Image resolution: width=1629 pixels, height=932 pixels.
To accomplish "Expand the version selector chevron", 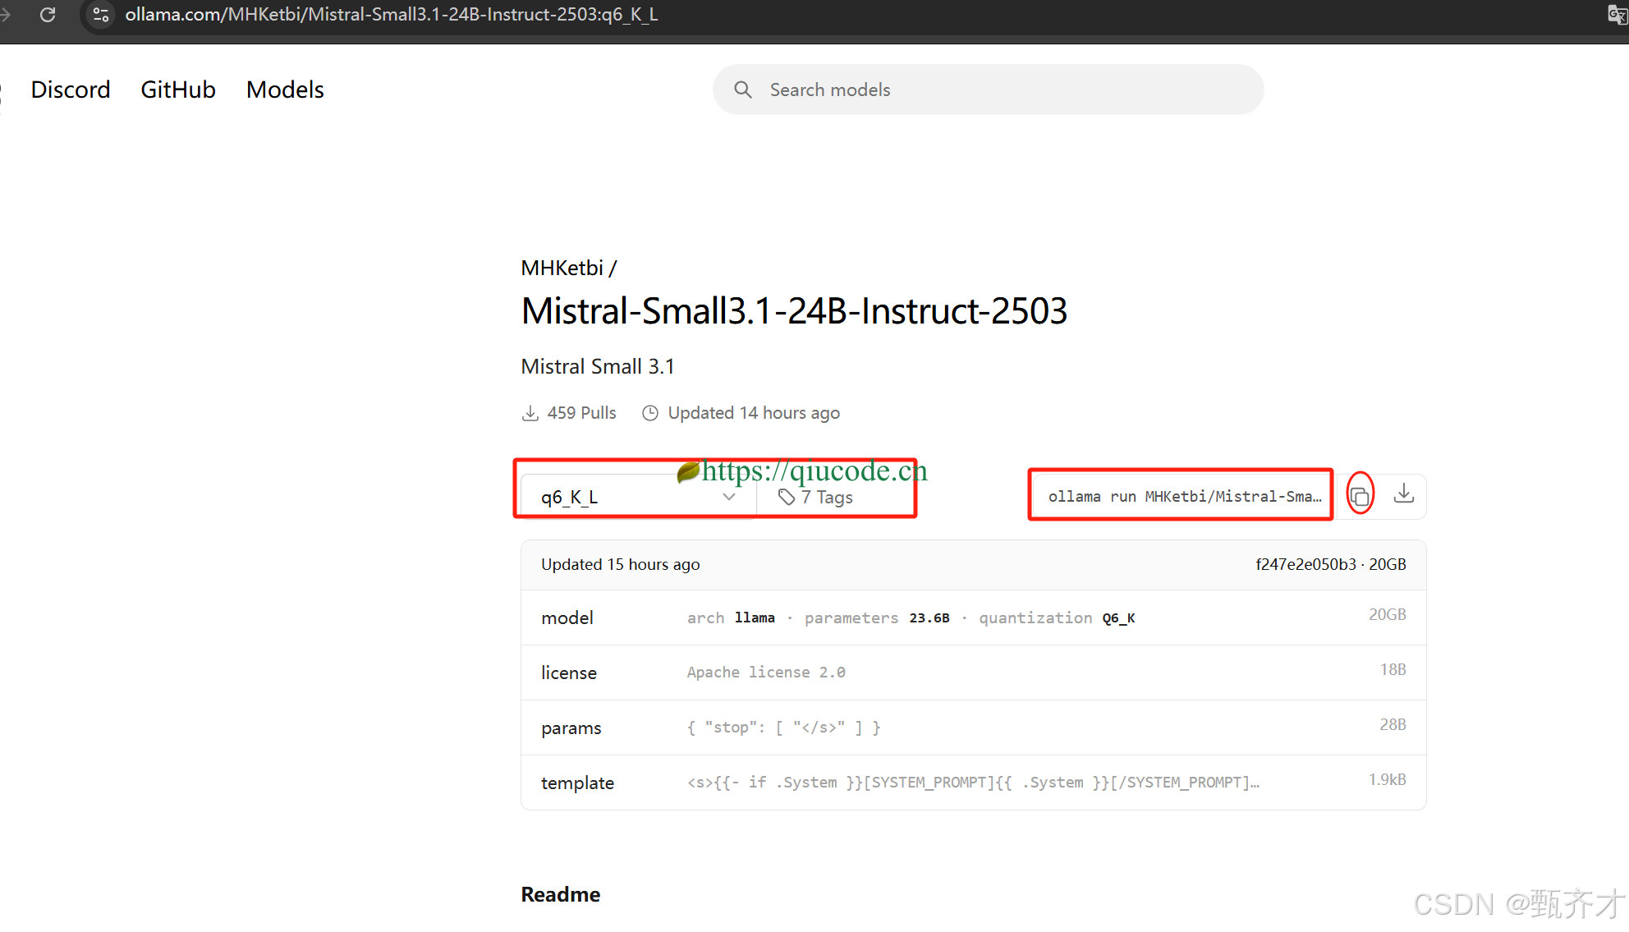I will (x=728, y=497).
